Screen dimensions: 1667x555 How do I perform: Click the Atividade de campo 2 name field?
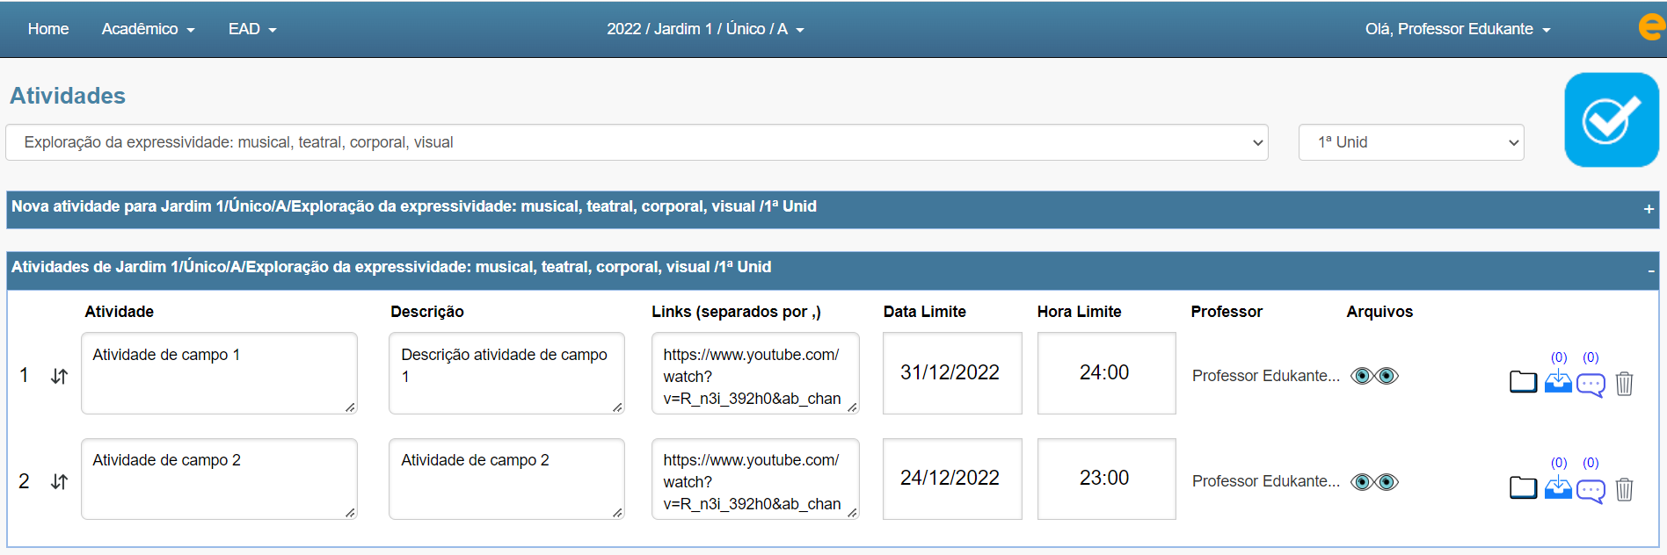tap(219, 479)
